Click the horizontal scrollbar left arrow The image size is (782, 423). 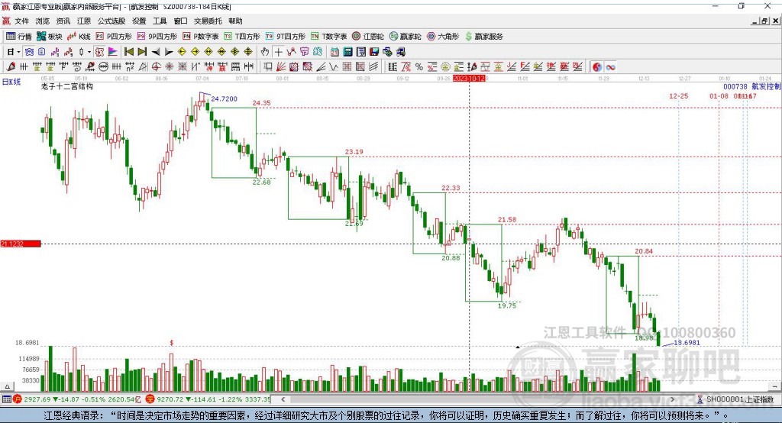click(x=283, y=399)
